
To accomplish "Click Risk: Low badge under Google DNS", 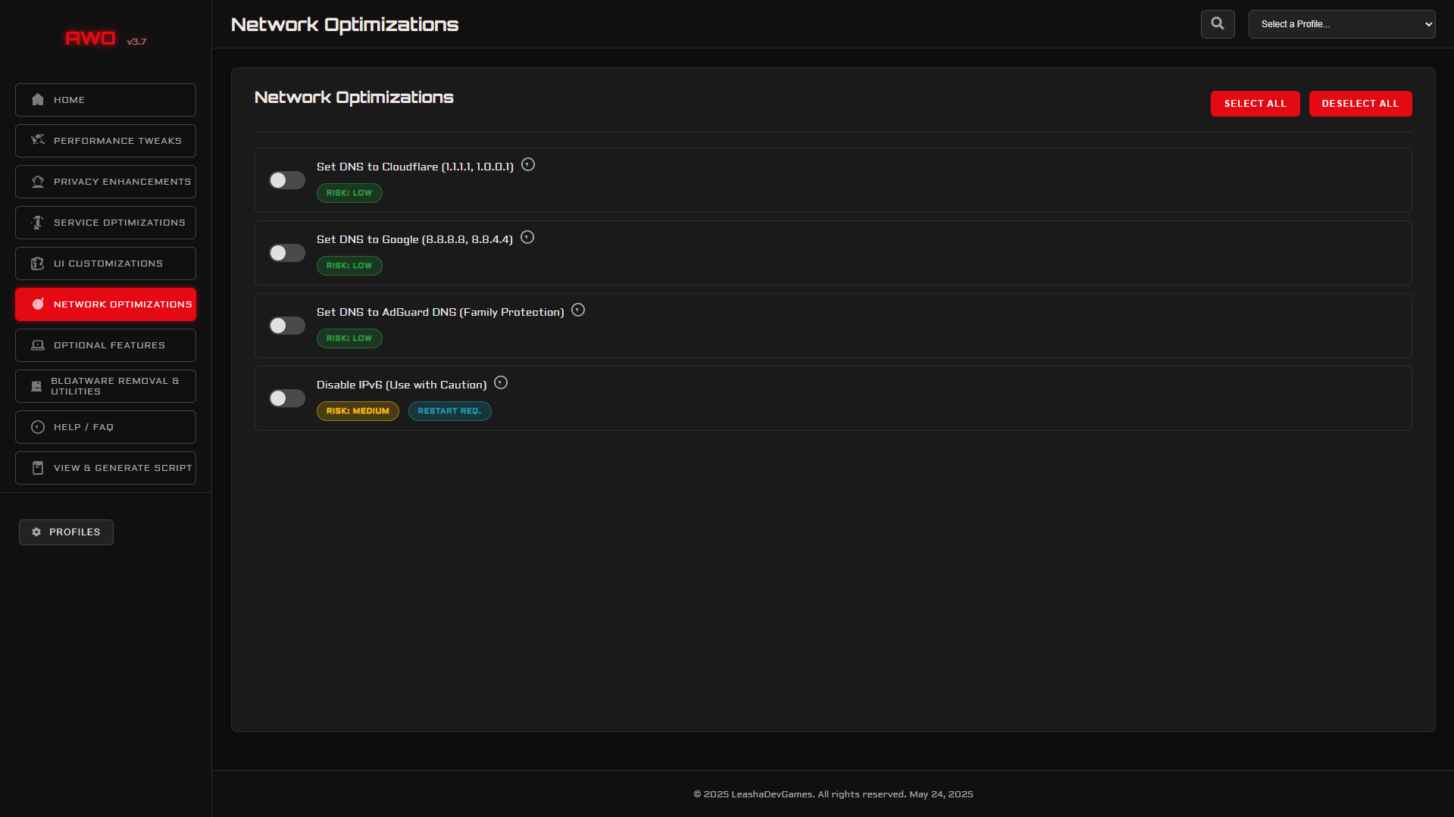I will point(349,266).
